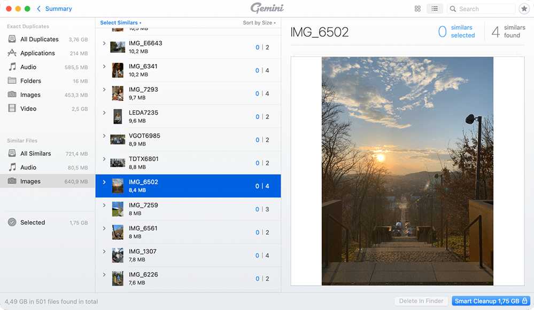Image resolution: width=534 pixels, height=310 pixels.
Task: Click the TDTX6801 thumbnail
Action: [118, 163]
